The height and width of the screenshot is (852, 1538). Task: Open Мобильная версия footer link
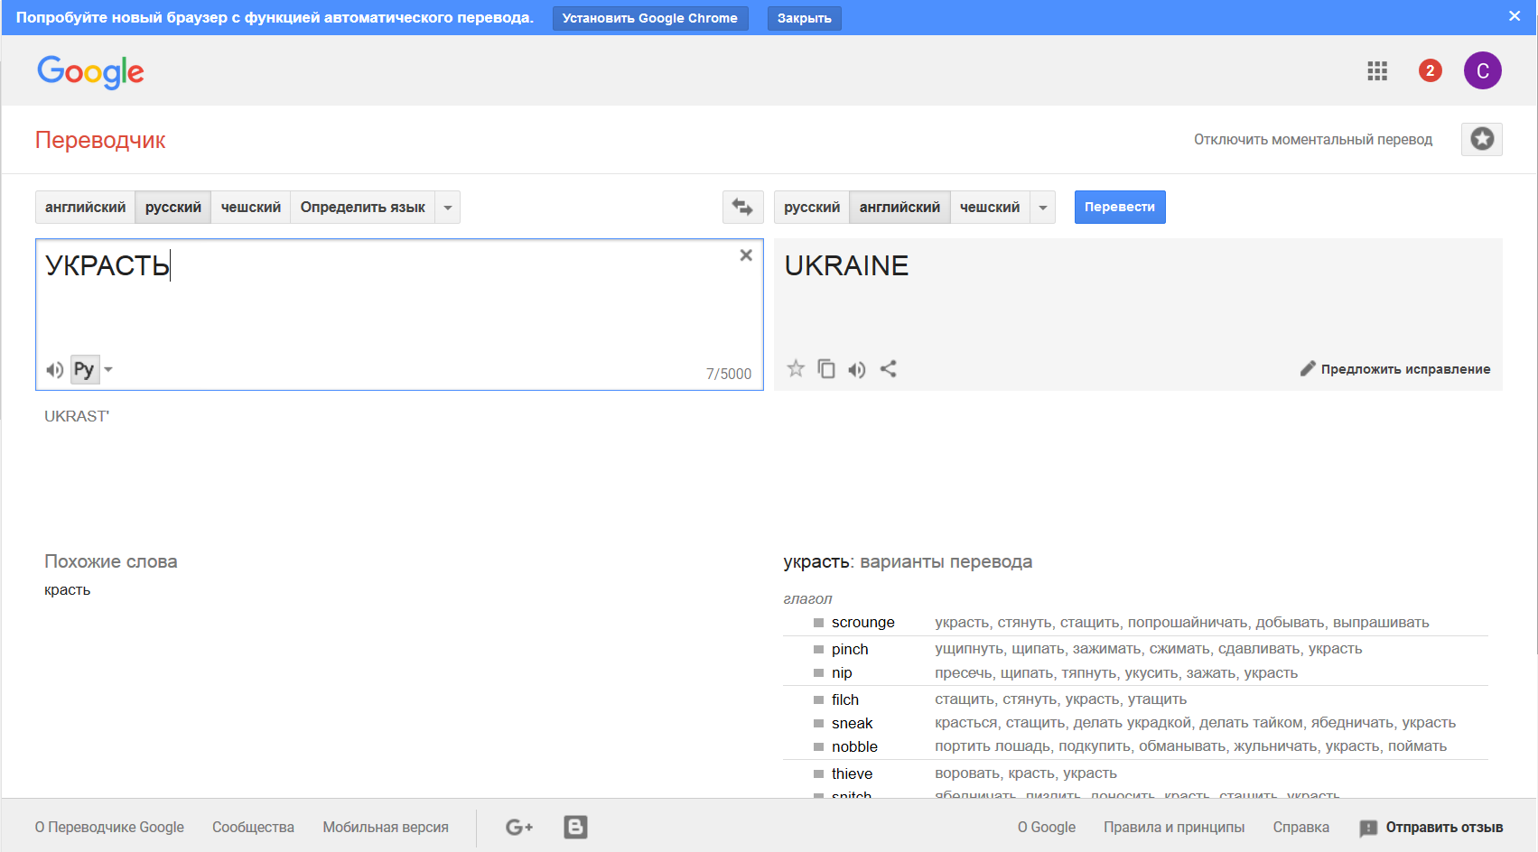click(x=386, y=827)
